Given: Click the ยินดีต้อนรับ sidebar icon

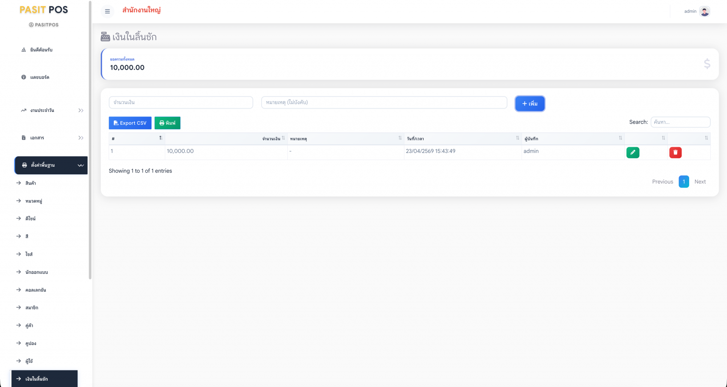Looking at the screenshot, I should (x=23, y=50).
